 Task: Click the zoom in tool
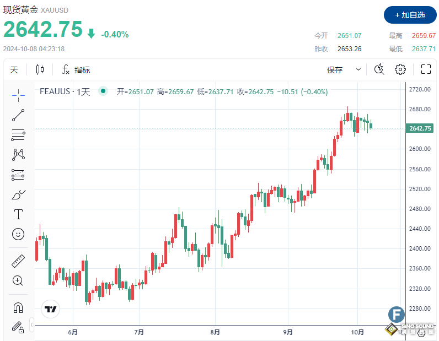point(18,280)
